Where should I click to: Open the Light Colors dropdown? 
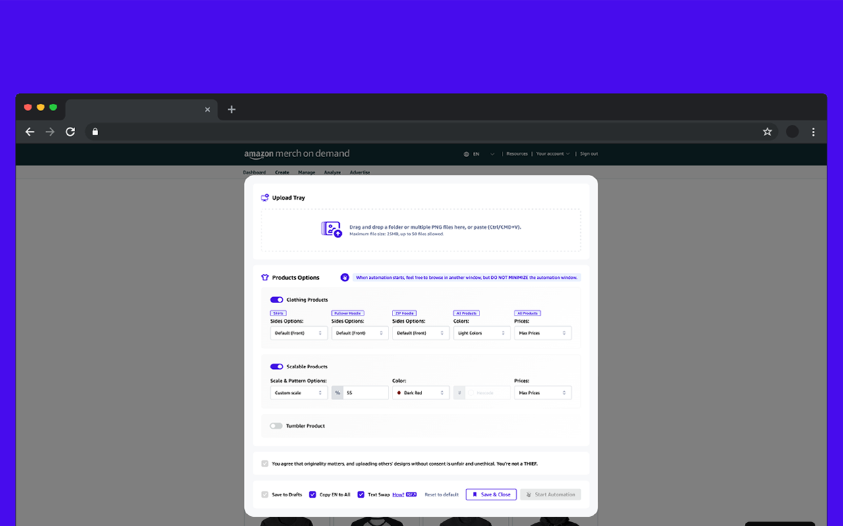click(482, 333)
